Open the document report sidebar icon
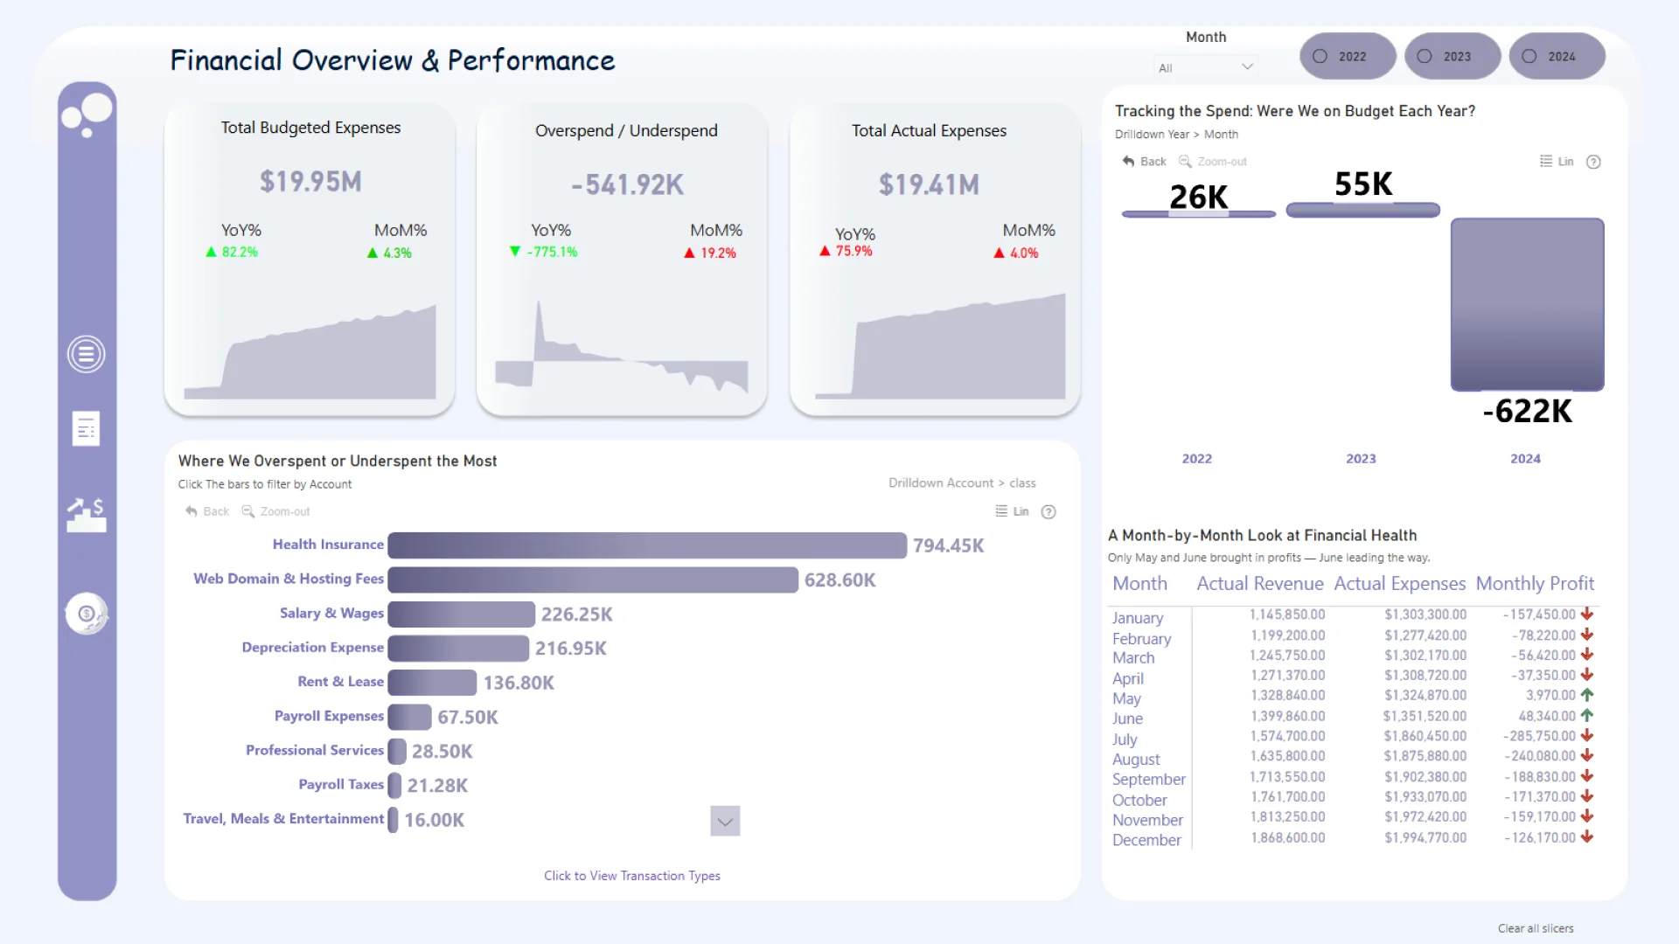Image resolution: width=1679 pixels, height=944 pixels. click(x=86, y=428)
